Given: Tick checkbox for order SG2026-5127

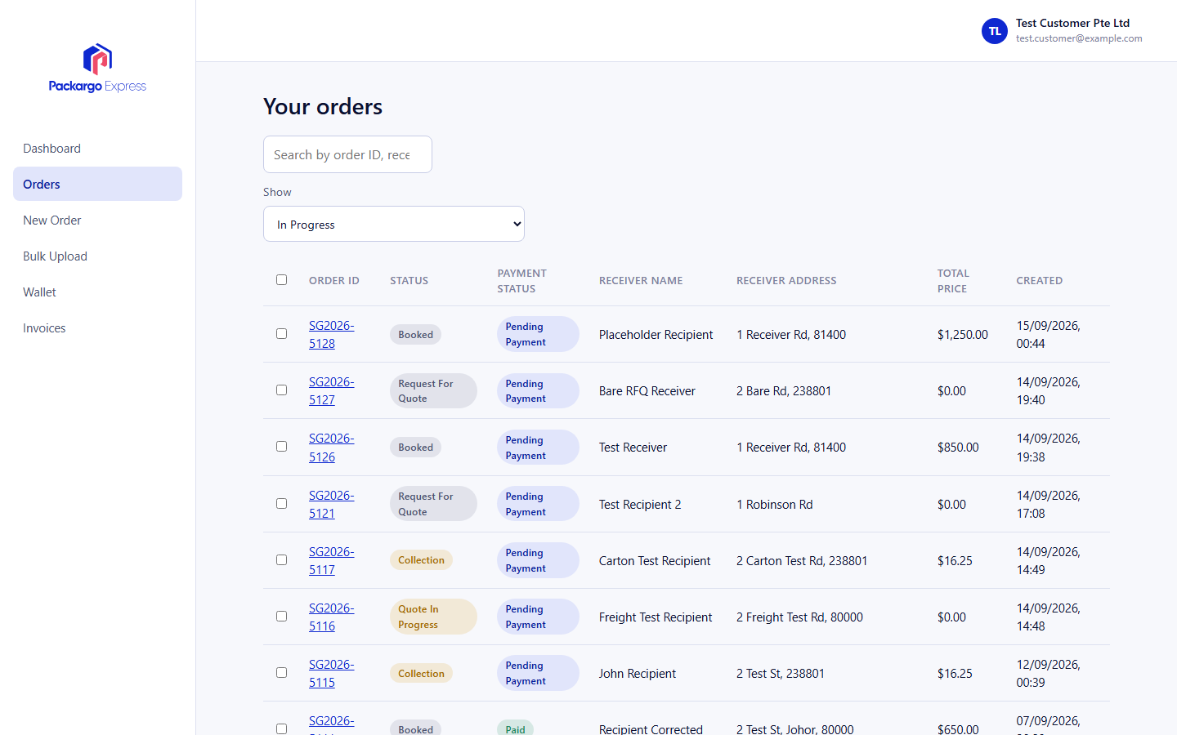Looking at the screenshot, I should click(281, 390).
